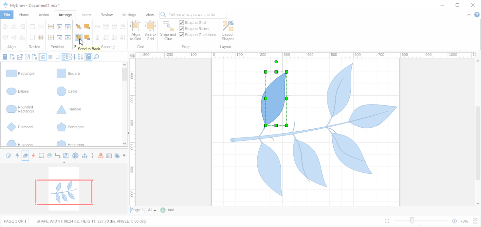This screenshot has height=227, width=481.
Task: Open the Page-1 tab
Action: coord(137,210)
